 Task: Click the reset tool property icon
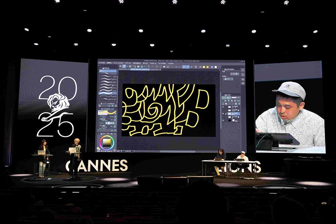point(112,130)
